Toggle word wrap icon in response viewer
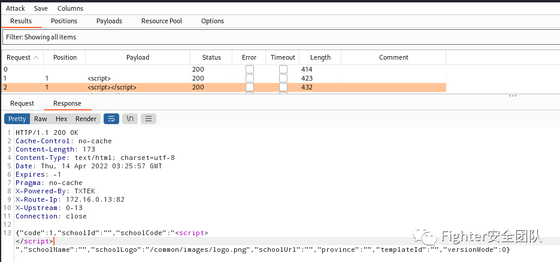 111,119
